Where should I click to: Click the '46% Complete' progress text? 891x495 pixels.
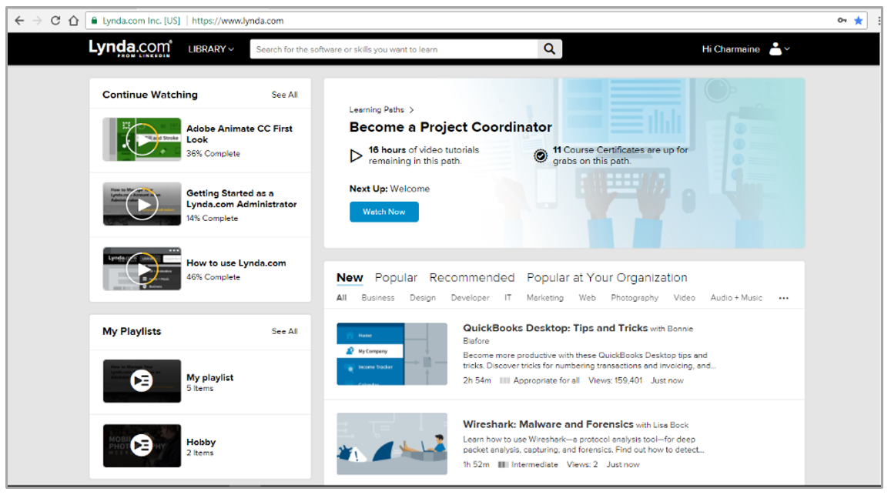213,277
